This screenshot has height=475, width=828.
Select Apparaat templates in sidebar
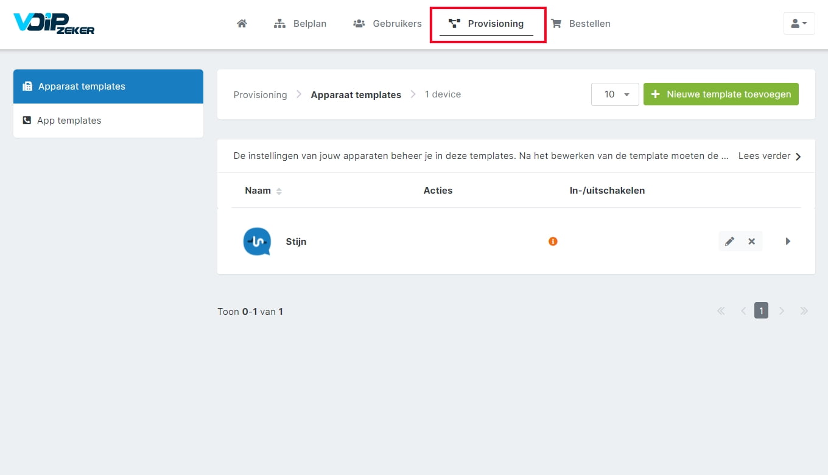[x=108, y=86]
